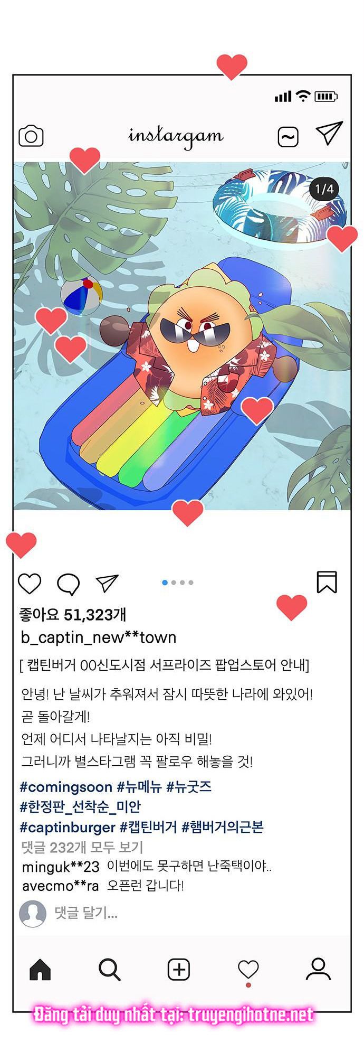Share the post with paper plane icon

[x=107, y=583]
